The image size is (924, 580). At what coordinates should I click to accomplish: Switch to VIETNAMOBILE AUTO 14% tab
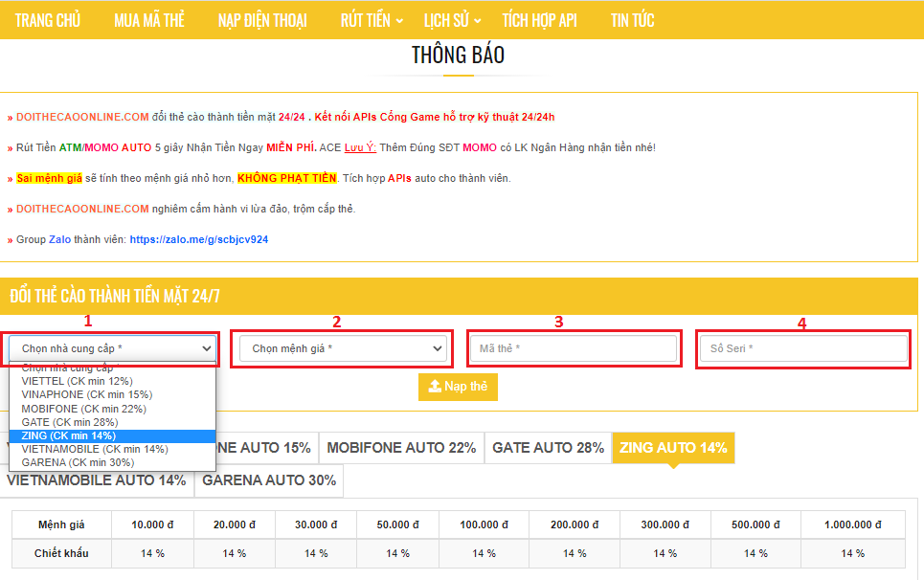tap(97, 480)
